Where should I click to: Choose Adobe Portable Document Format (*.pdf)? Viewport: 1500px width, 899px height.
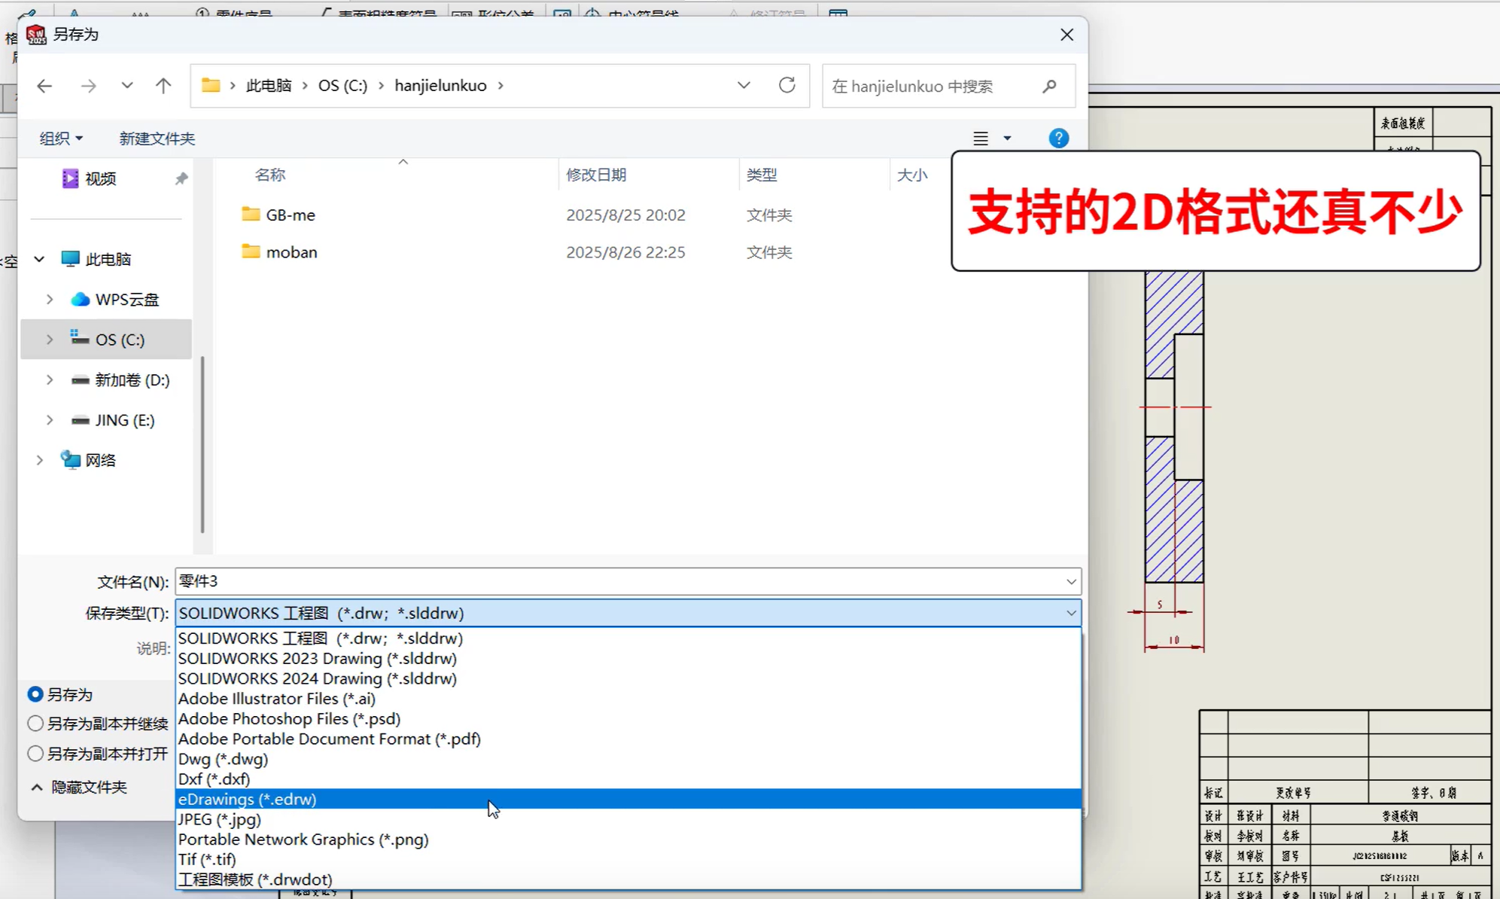329,739
